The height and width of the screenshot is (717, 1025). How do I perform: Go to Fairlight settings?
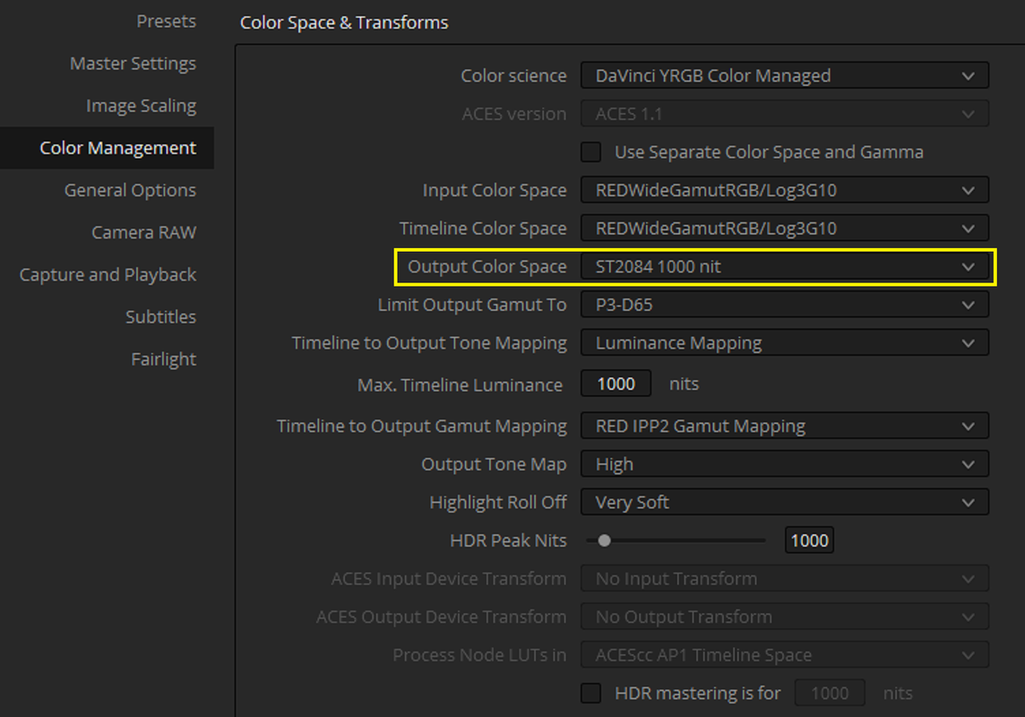click(163, 358)
